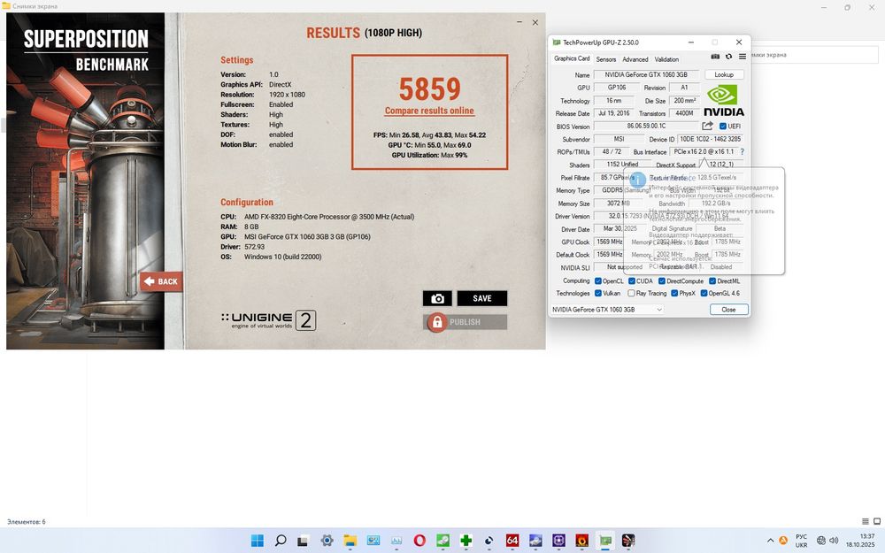This screenshot has height=553, width=885.
Task: Click the GPU-Z taskbar icon
Action: 605,540
